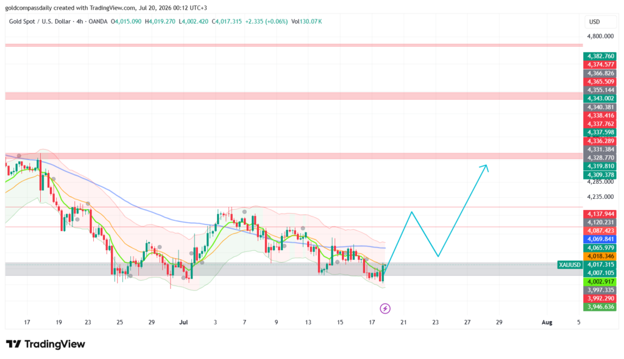Click the red 4,374.577 price label

click(x=600, y=64)
